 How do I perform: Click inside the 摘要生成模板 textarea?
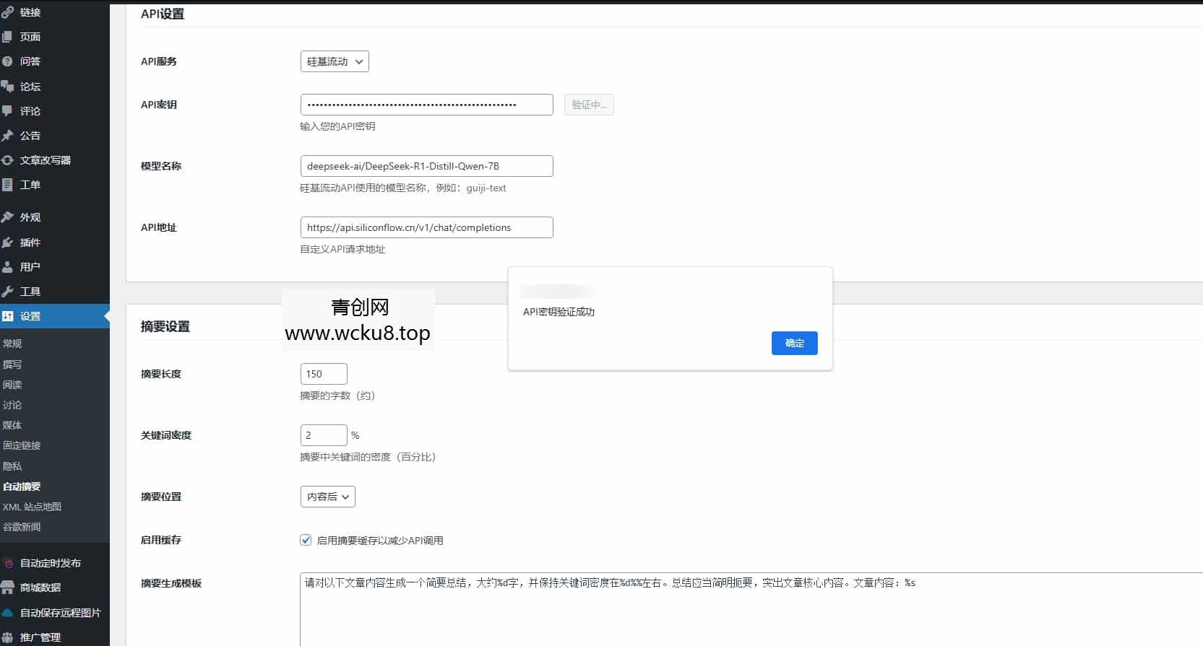(x=751, y=610)
